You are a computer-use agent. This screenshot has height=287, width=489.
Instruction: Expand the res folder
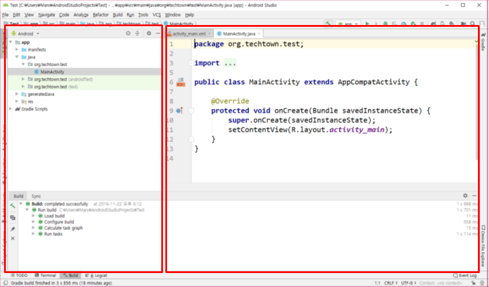pos(17,102)
